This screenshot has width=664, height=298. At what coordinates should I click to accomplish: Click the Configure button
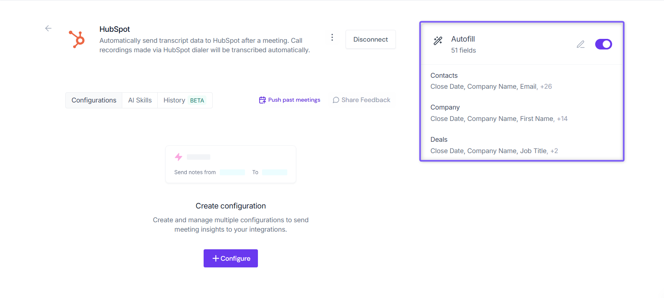point(231,258)
